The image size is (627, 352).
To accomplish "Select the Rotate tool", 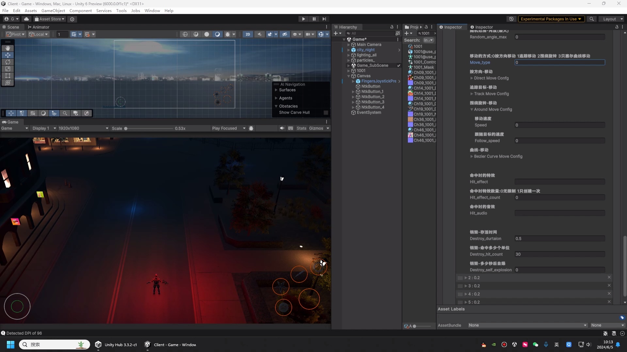I will (x=8, y=62).
